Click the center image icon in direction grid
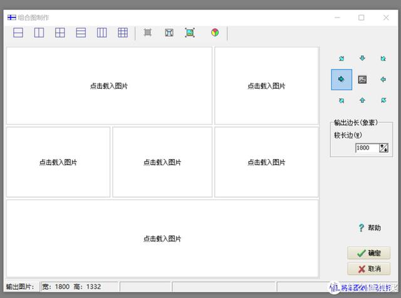This screenshot has width=401, height=298. [362, 80]
